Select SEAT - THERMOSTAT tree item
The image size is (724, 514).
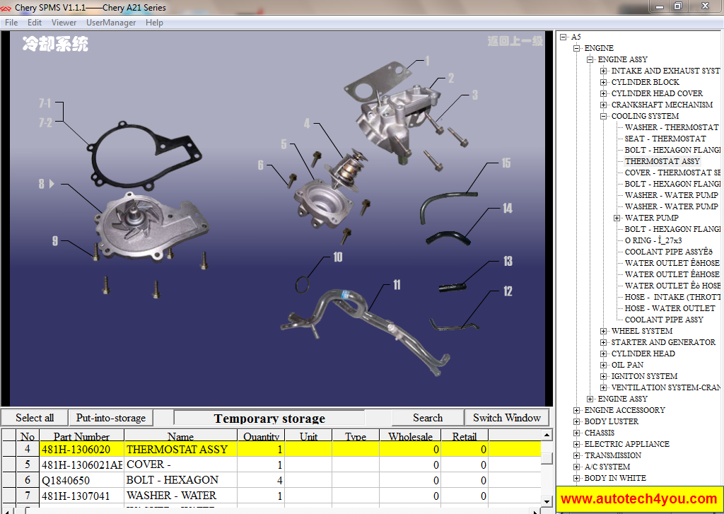665,139
